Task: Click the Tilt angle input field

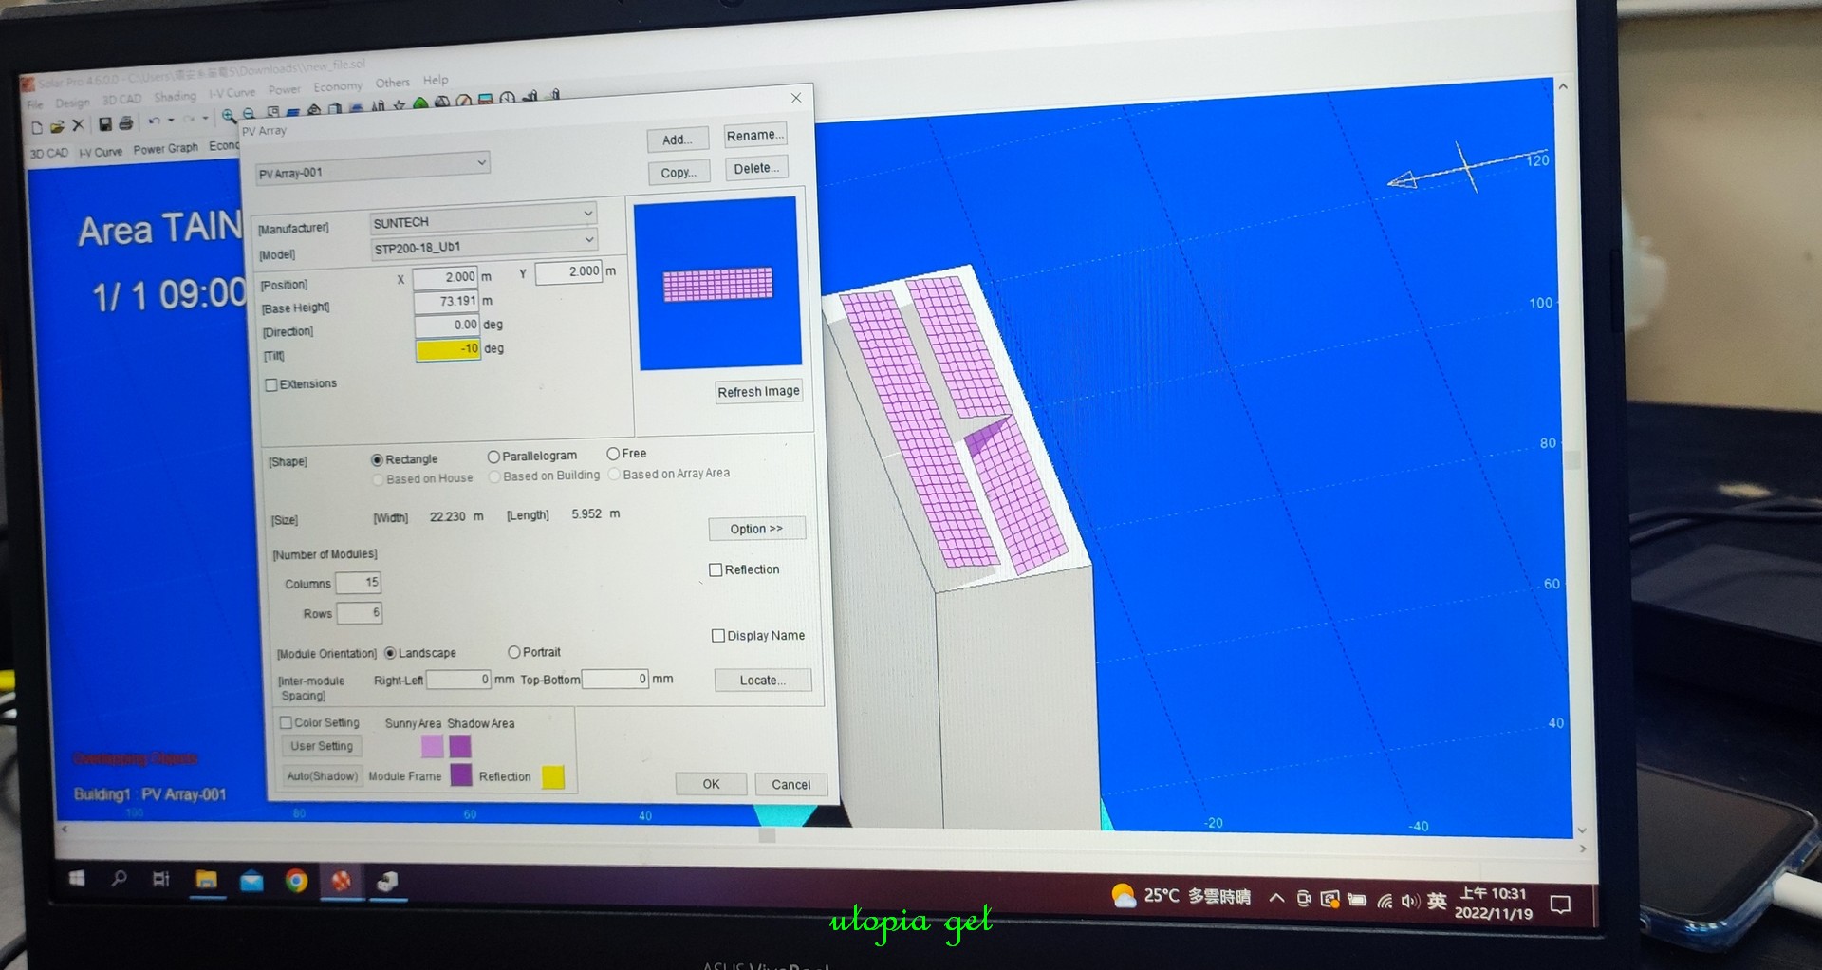Action: (447, 349)
